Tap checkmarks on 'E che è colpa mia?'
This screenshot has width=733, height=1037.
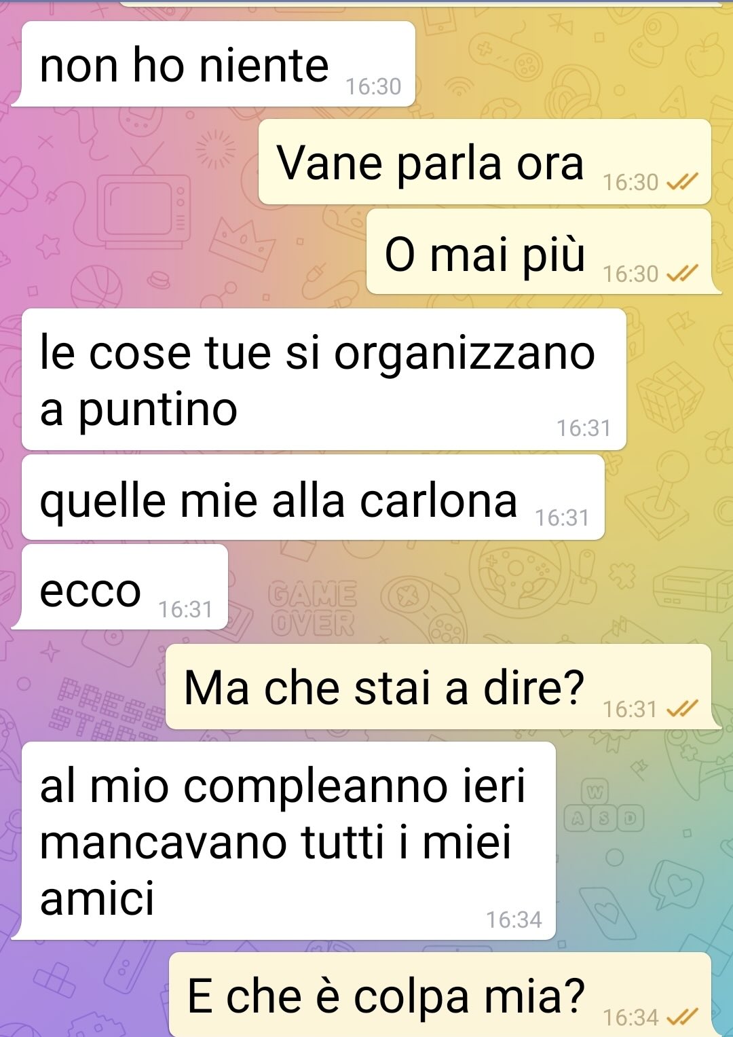pos(682,1017)
